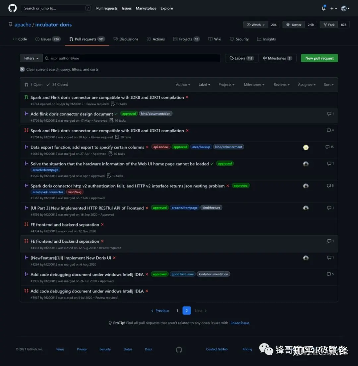Show the 34 Closed pull requests

point(57,85)
